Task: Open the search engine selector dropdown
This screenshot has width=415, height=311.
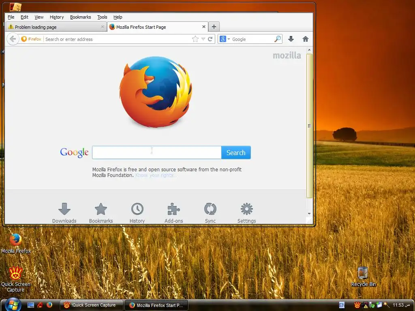Action: [225, 39]
